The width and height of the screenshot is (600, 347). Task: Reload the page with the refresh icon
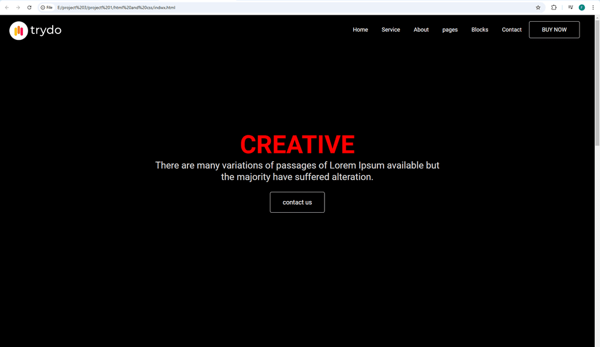pos(29,7)
